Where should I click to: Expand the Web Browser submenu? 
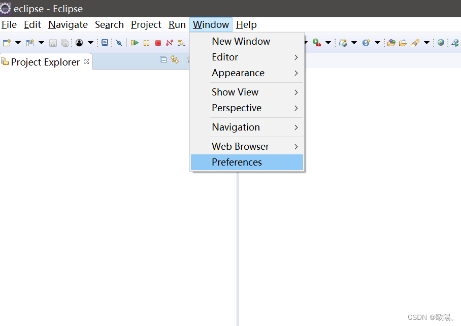click(x=247, y=146)
